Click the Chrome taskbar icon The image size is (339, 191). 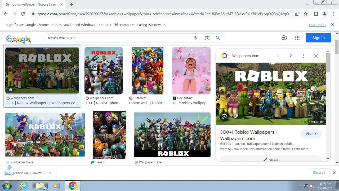tap(73, 186)
